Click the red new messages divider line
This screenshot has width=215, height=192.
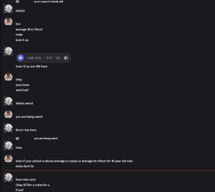pyautogui.click(x=110, y=171)
